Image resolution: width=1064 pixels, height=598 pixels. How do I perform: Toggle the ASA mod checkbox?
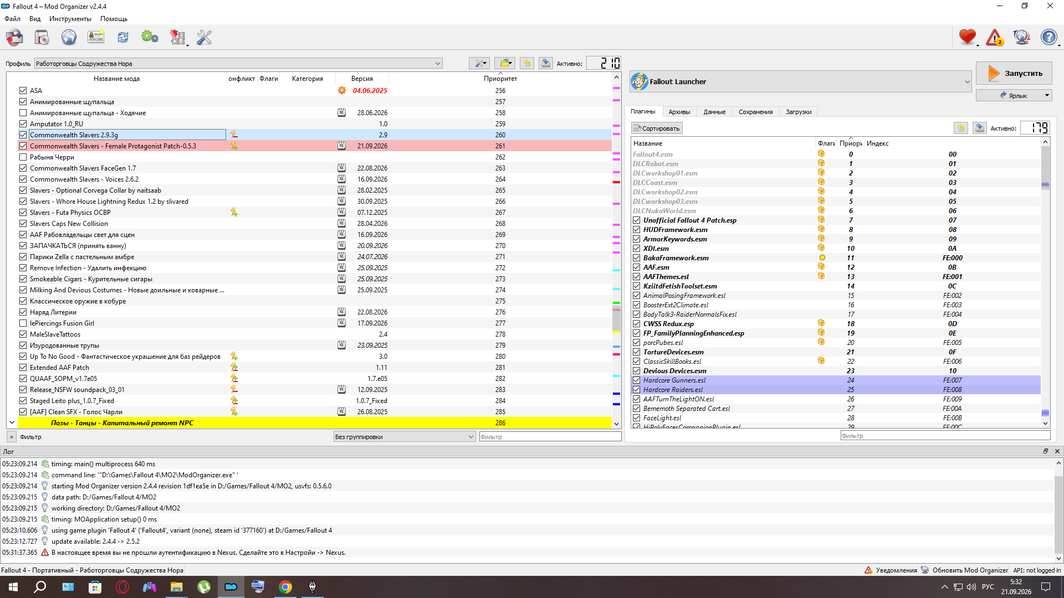(x=23, y=90)
